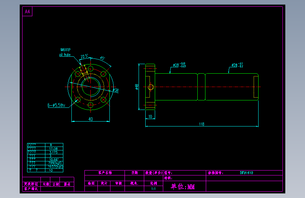This screenshot has height=198, width=305.
Task: Select ø28 dimension with -0.01/-0.03 tolerance
Action: [179, 65]
